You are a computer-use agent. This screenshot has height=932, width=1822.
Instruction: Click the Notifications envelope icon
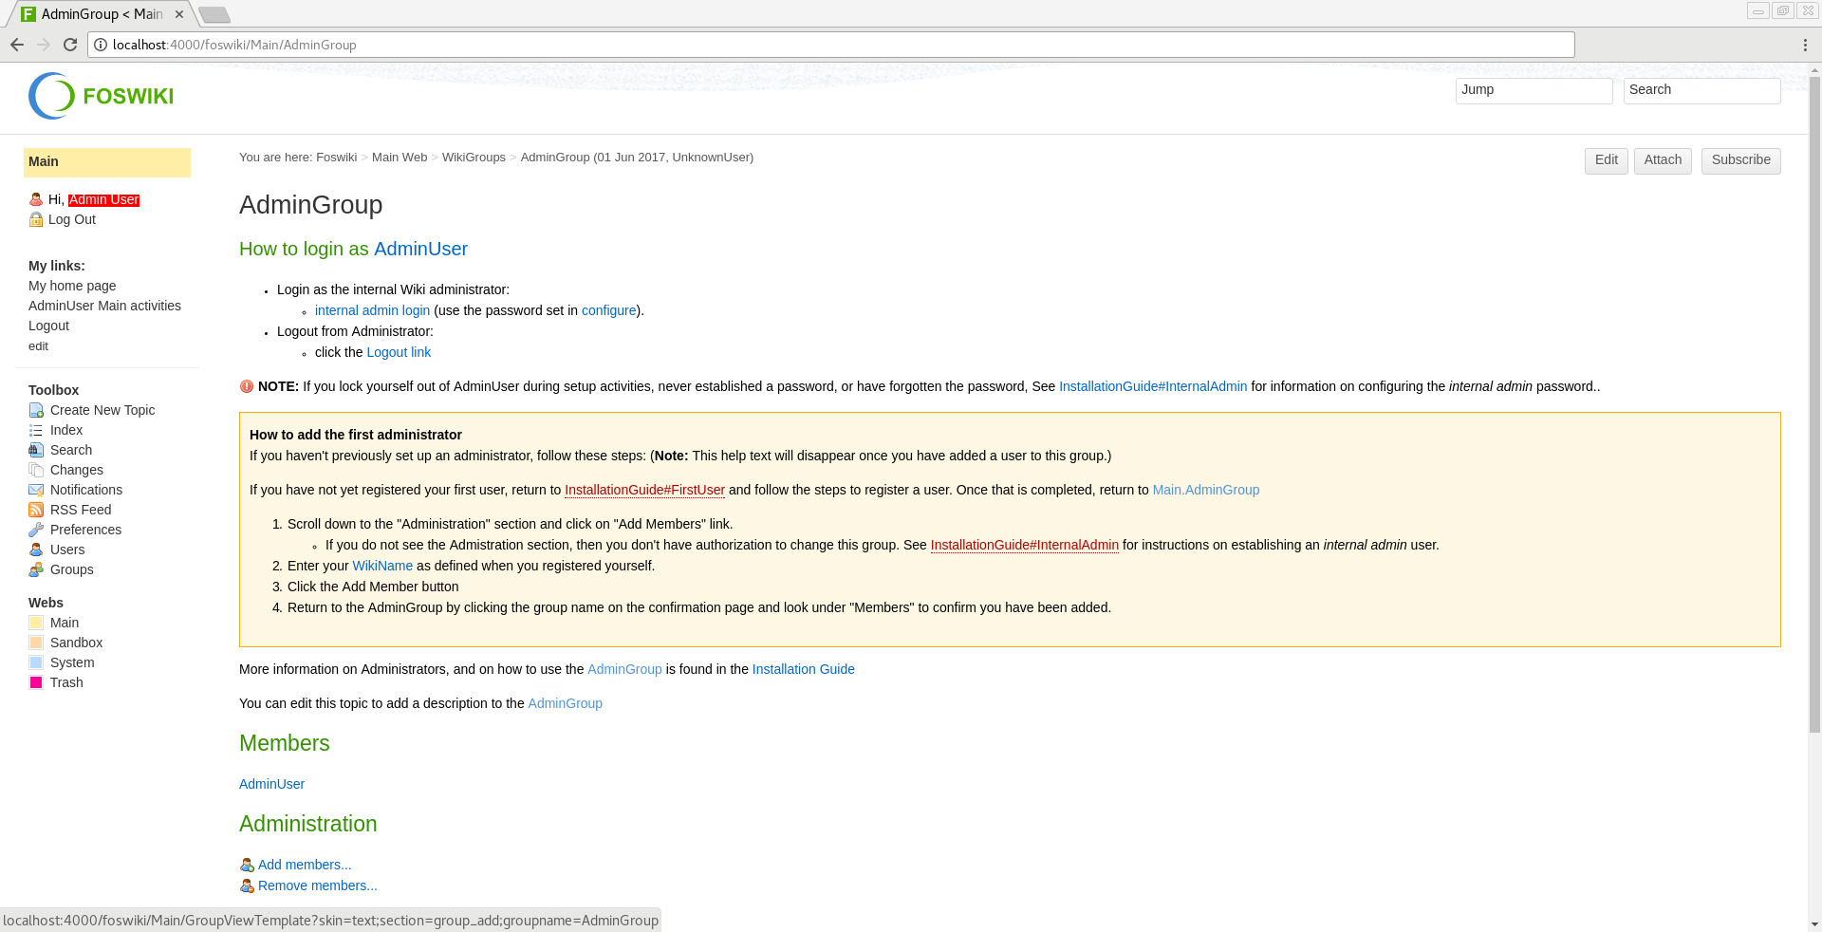pyautogui.click(x=36, y=490)
